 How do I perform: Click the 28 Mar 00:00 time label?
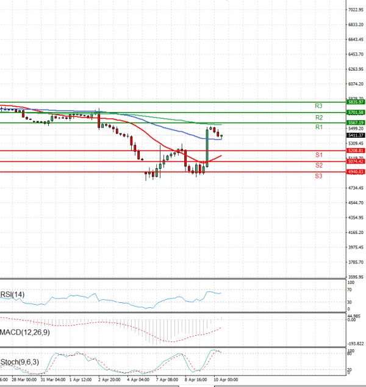[24, 380]
